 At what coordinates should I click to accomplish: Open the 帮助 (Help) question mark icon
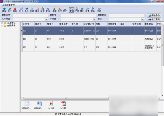coord(93,10)
